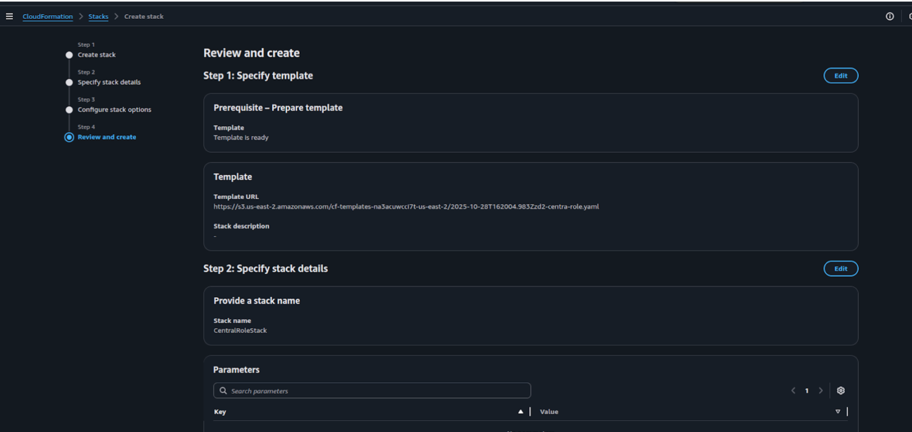Image resolution: width=912 pixels, height=432 pixels.
Task: Edit Step 2 Specify stack details
Action: tap(841, 269)
